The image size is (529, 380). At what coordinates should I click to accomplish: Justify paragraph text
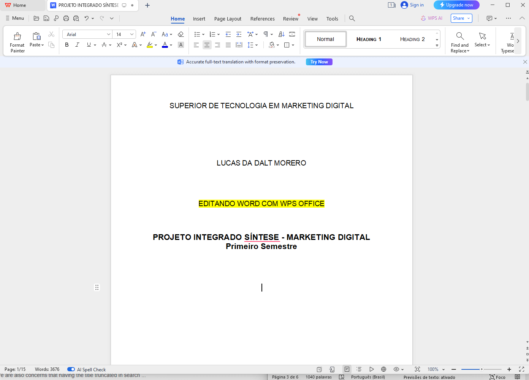click(228, 45)
